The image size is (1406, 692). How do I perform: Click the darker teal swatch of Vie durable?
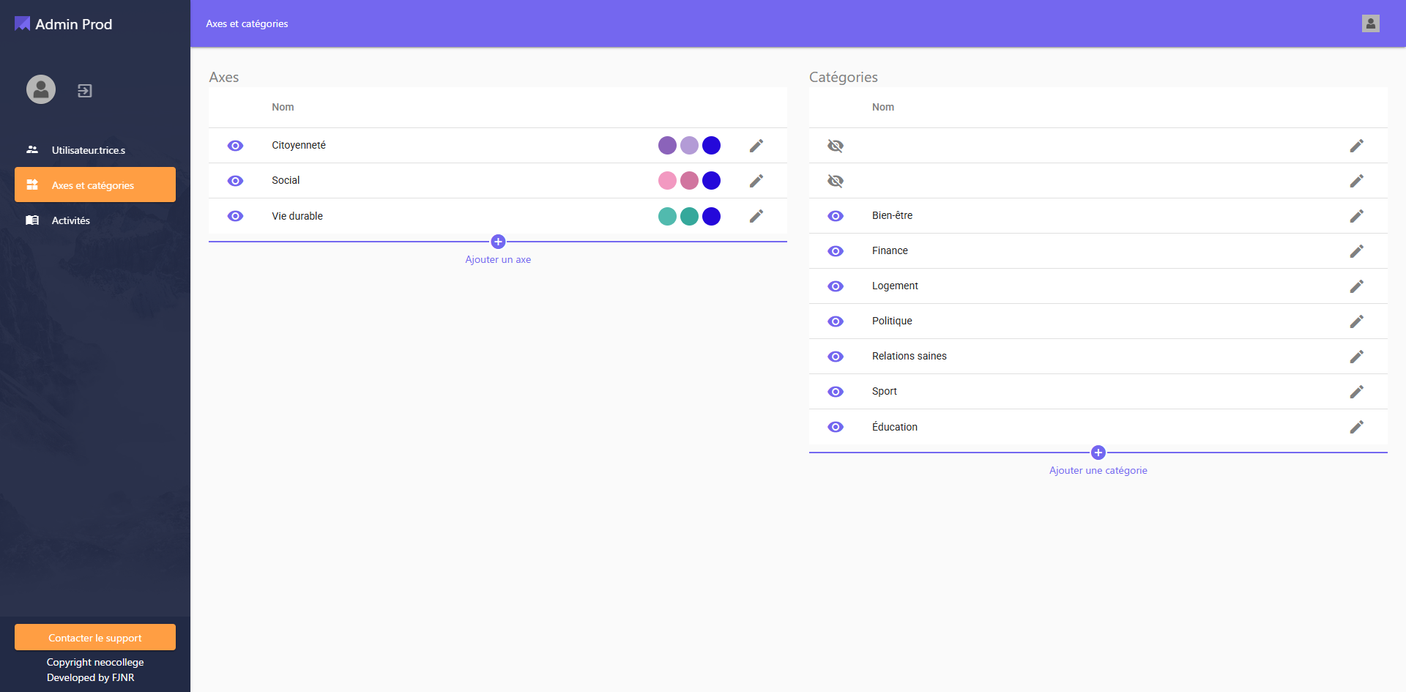(689, 216)
